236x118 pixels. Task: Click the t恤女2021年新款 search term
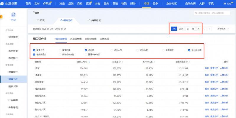click(x=42, y=117)
